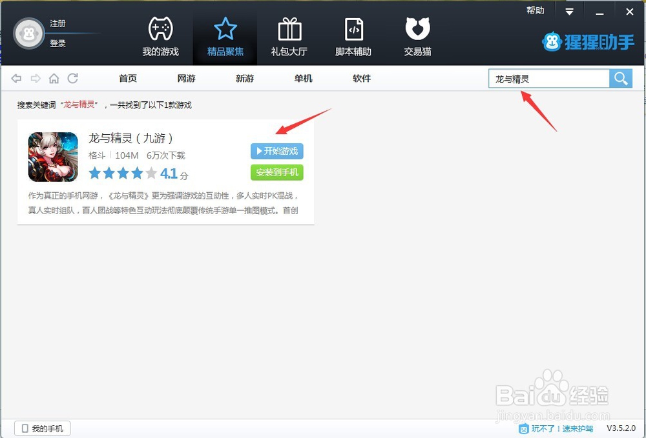Open the 帮助 menu
The height and width of the screenshot is (438, 646).
pos(535,10)
